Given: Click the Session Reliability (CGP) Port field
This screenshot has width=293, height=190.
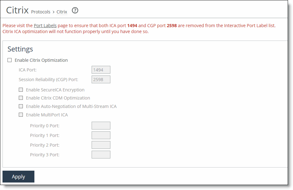Looking at the screenshot, I should point(100,79).
